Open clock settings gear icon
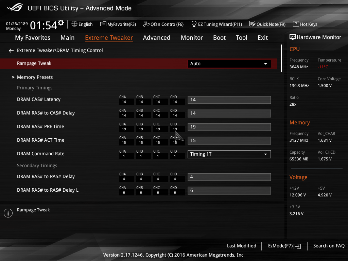The width and height of the screenshot is (348, 261). click(x=61, y=23)
